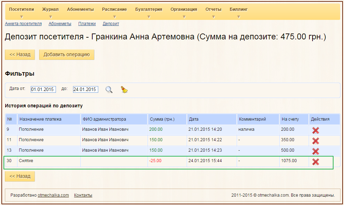Expand the Организация menu arrow
Screen dimensions: 344x205
pyautogui.click(x=184, y=17)
